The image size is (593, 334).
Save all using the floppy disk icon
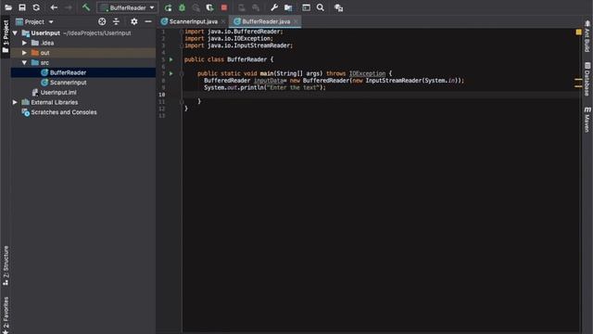tap(22, 7)
